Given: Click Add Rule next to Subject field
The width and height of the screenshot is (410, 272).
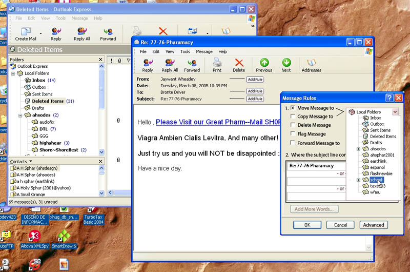Looking at the screenshot, I should coord(255,99).
